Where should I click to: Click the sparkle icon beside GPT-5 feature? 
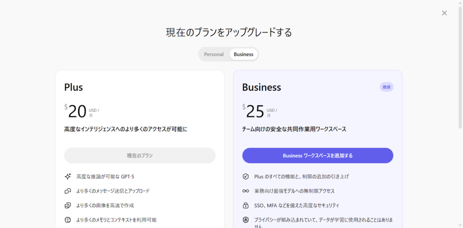[x=68, y=177]
